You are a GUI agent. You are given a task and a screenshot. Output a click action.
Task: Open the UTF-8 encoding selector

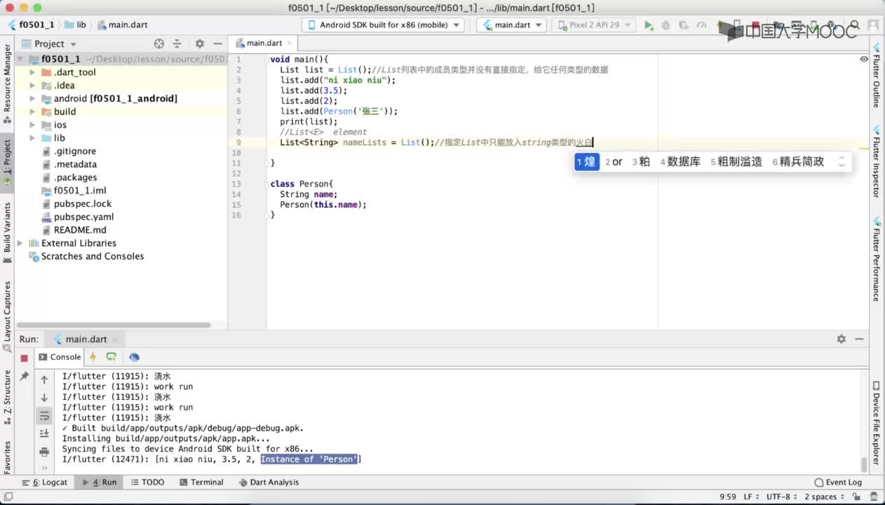pyautogui.click(x=782, y=497)
